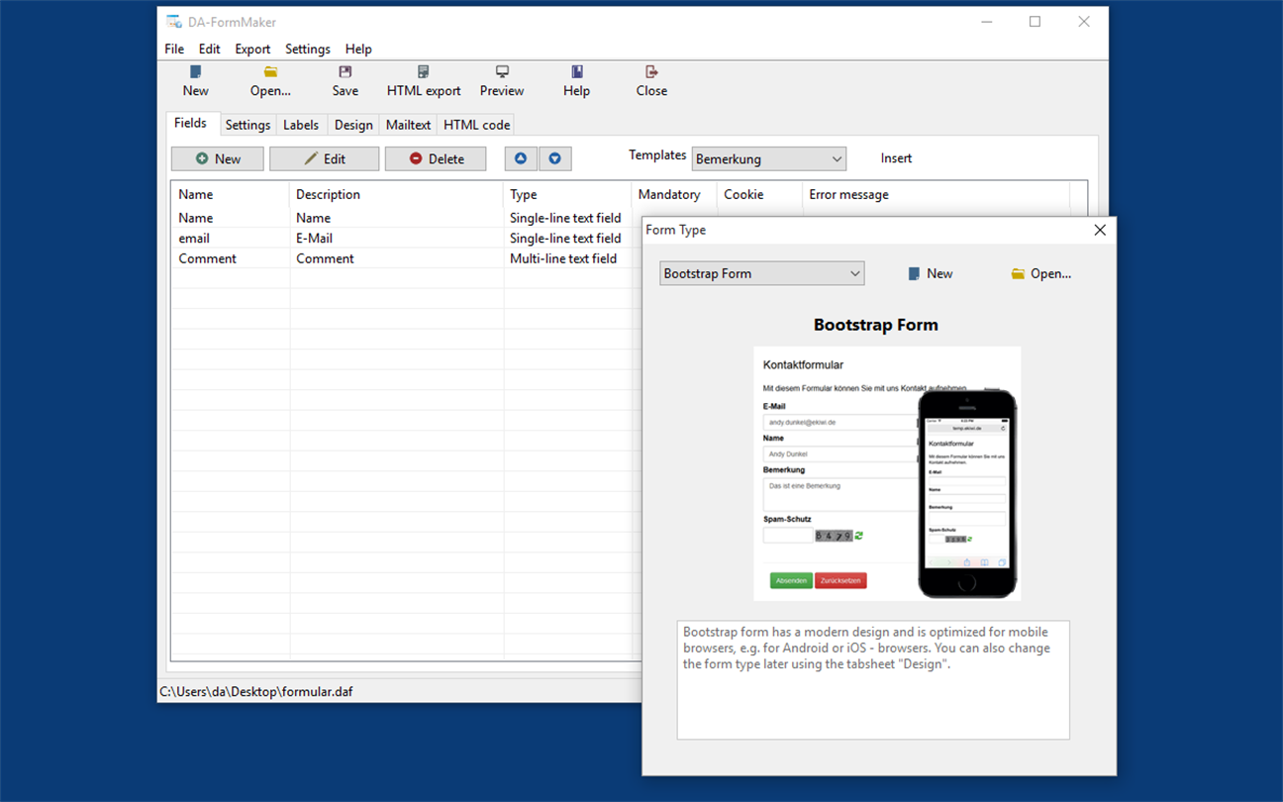Switch to the HTML code tab

click(x=477, y=125)
